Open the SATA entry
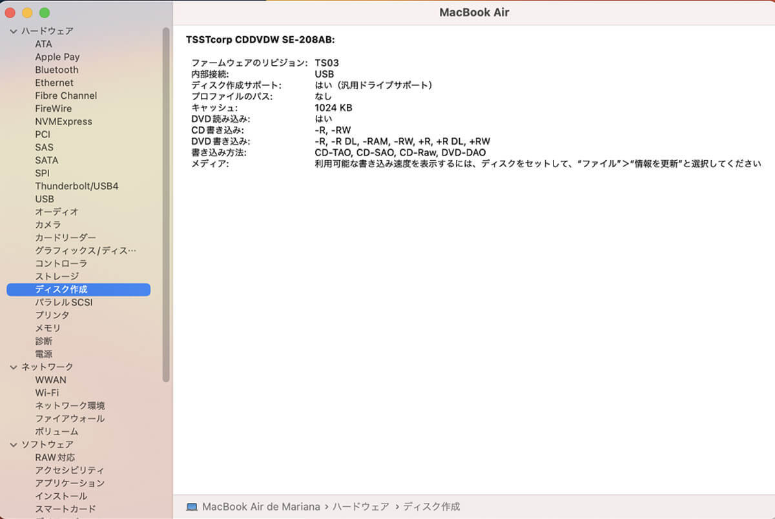775x519 pixels. click(x=46, y=160)
